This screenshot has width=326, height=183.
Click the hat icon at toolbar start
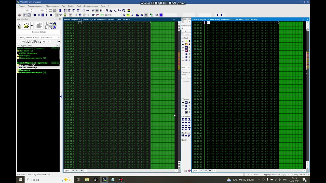tap(19, 15)
